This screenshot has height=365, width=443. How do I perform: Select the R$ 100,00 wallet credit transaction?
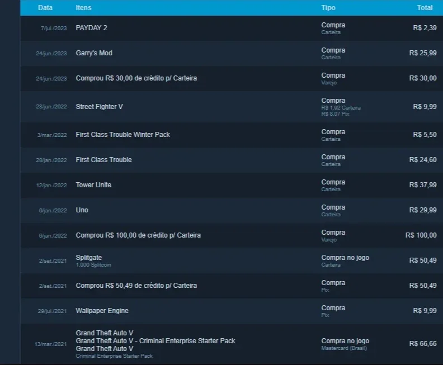(232, 235)
